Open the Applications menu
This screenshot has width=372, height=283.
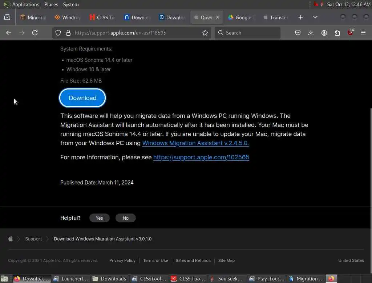(x=26, y=4)
